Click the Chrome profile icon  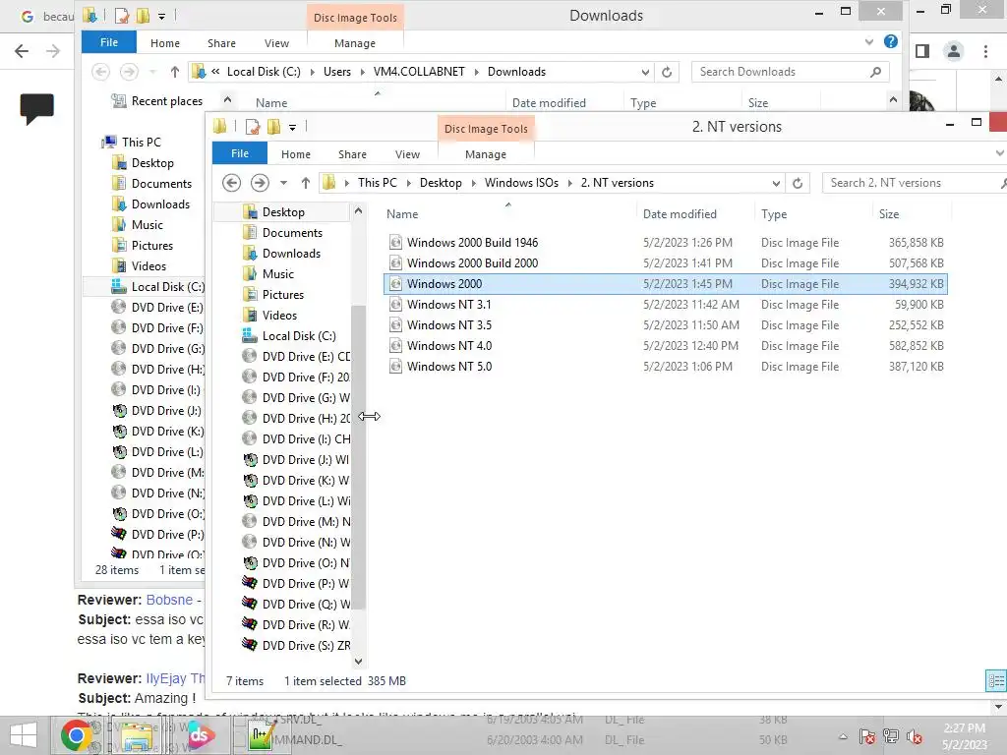954,51
